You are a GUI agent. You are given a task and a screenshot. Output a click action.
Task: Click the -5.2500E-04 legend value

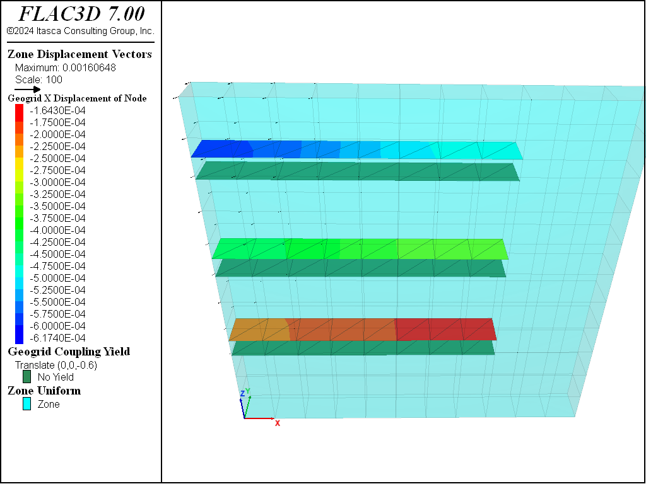tap(57, 290)
